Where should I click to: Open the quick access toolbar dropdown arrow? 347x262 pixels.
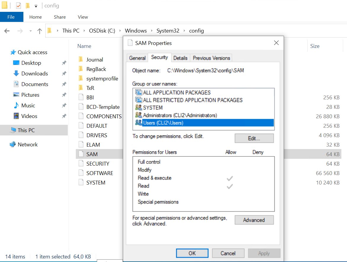36,6
